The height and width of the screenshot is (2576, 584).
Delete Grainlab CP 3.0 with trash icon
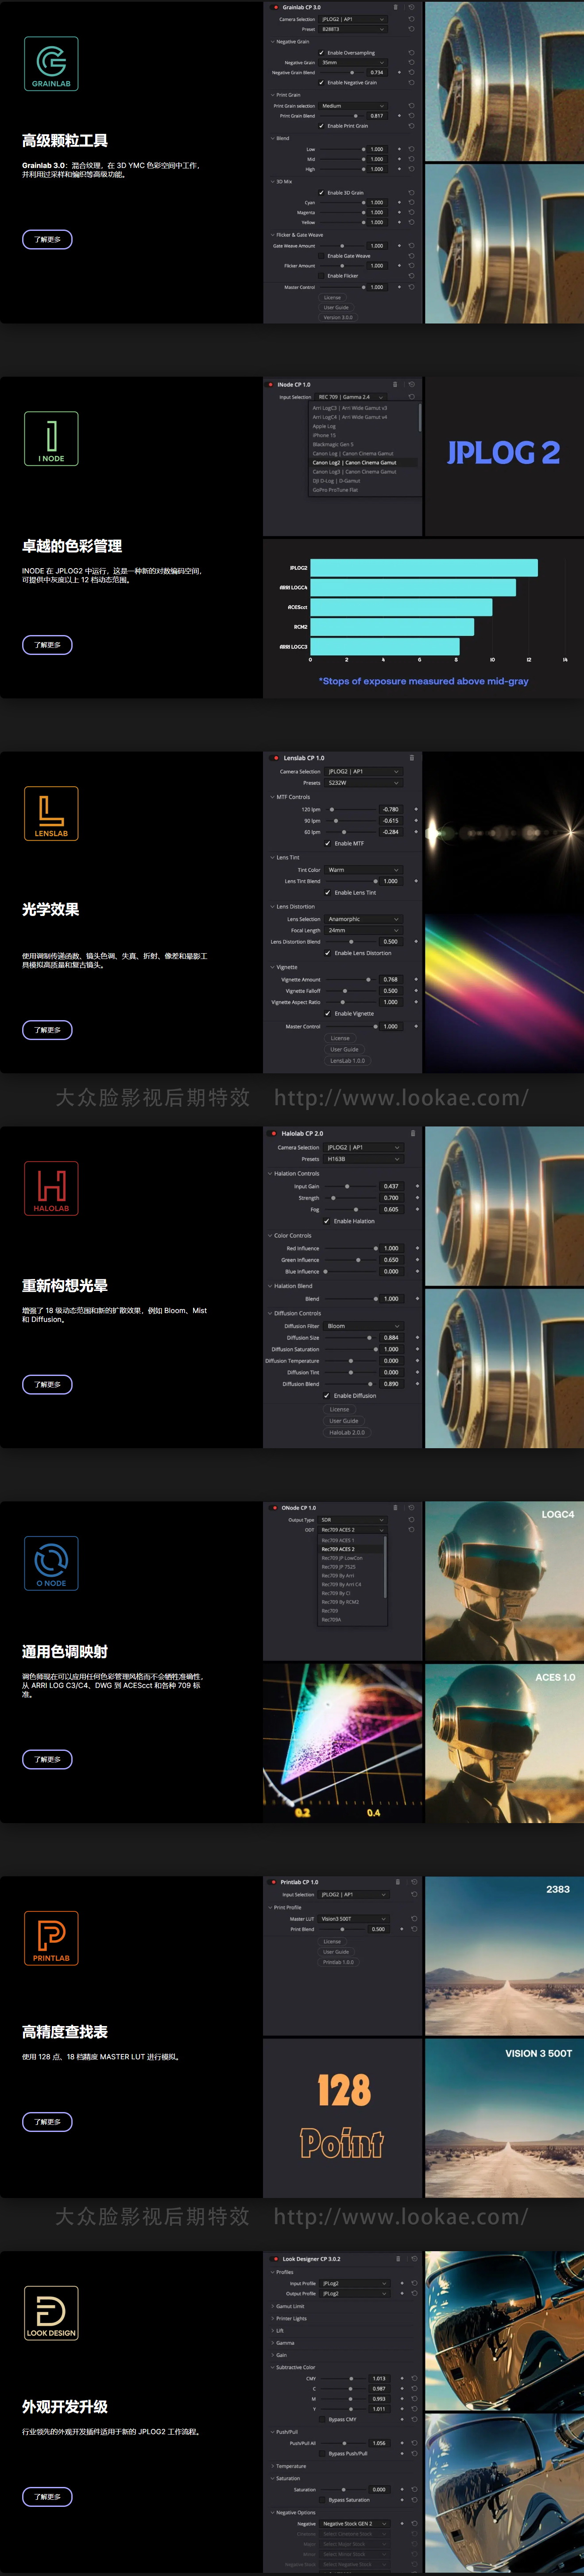coord(395,7)
